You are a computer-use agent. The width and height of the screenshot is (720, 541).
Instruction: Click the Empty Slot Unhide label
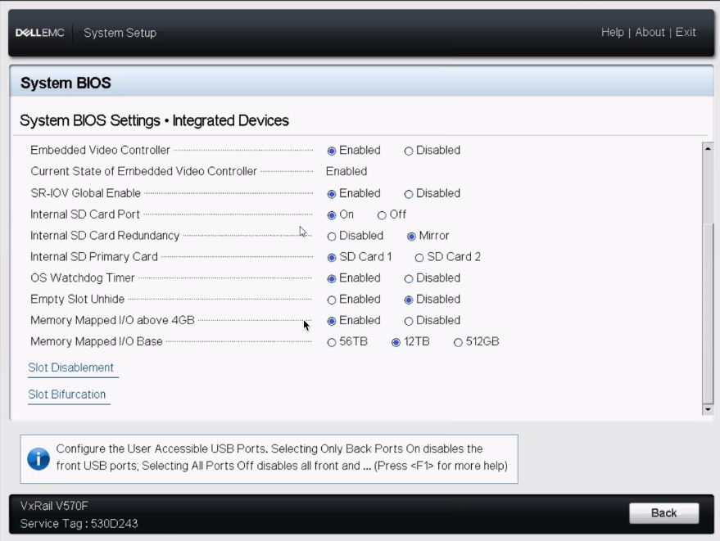(78, 300)
